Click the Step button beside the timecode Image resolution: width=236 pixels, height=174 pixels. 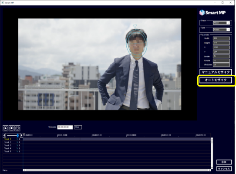click(x=78, y=127)
